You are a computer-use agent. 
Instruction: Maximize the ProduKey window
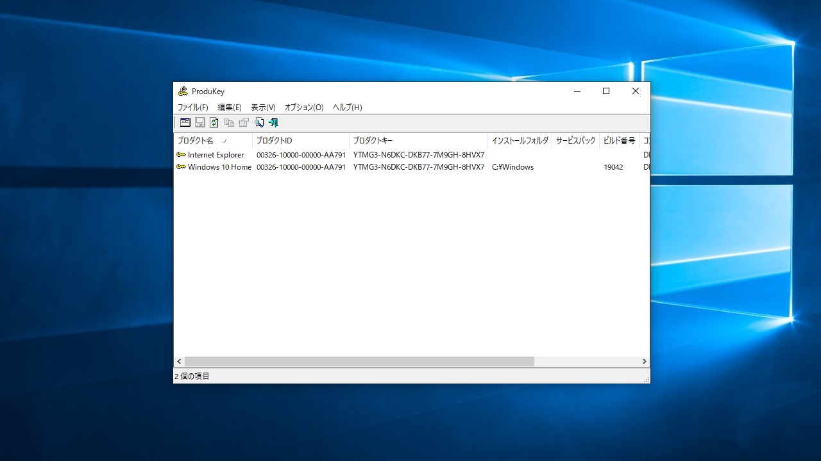point(606,91)
